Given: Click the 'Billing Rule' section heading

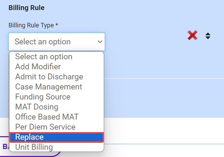Looking at the screenshot, I should (x=26, y=8).
